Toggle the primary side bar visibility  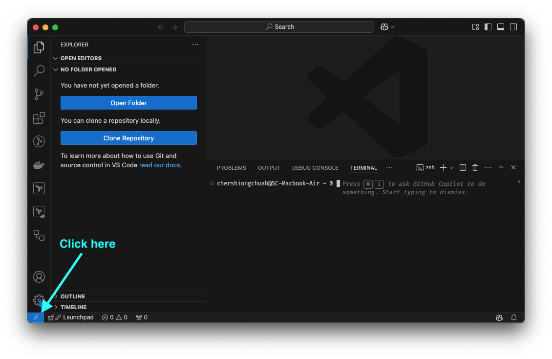488,27
